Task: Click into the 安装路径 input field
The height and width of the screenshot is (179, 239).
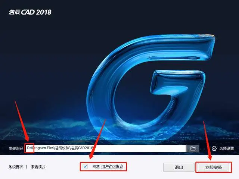Action: pos(106,148)
